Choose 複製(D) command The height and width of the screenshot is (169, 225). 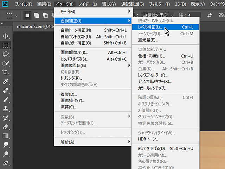click(93, 94)
